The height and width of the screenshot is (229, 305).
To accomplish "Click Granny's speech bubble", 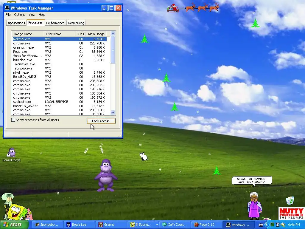I will (252, 180).
